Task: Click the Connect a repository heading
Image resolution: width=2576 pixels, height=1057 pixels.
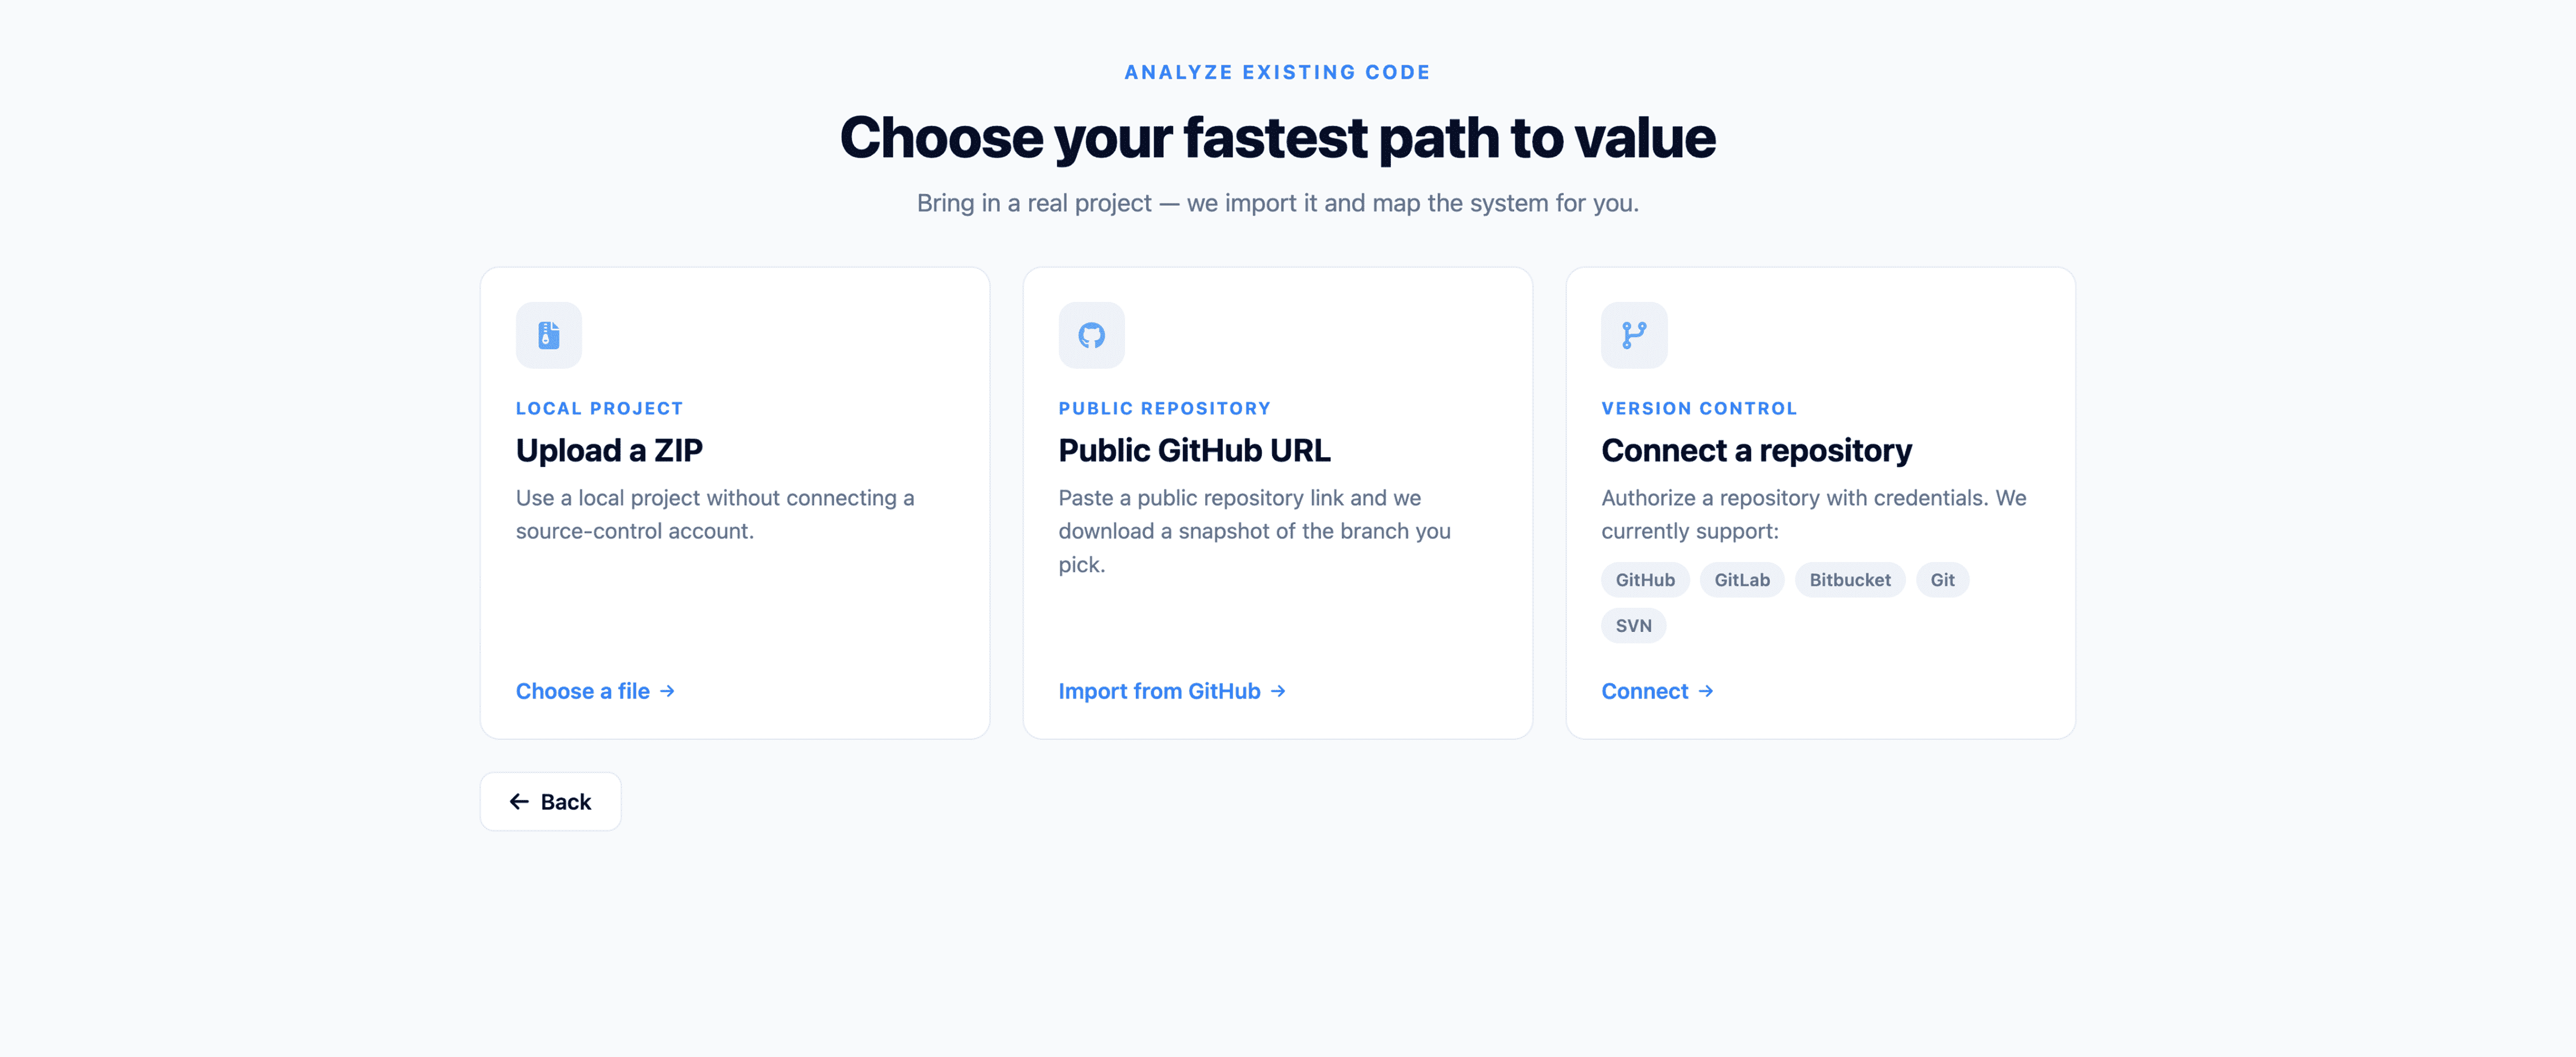Action: [x=1756, y=450]
